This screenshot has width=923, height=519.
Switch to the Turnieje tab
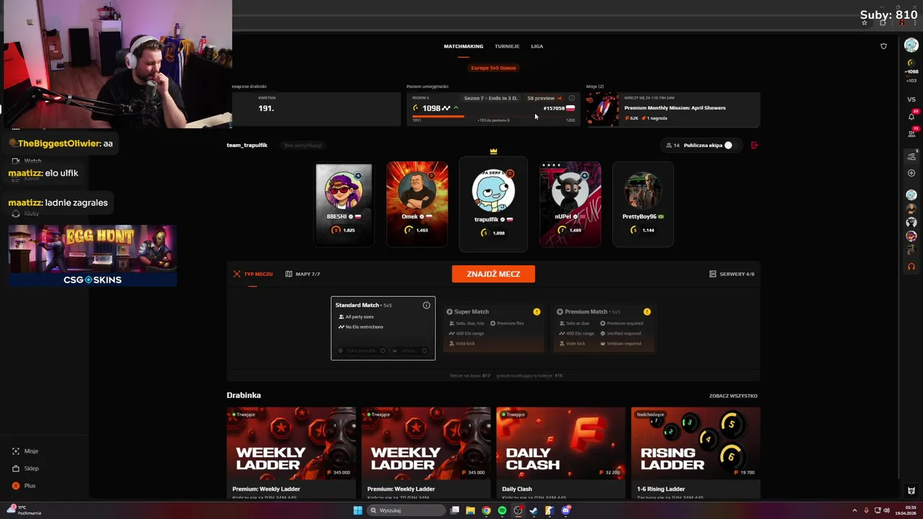point(507,46)
